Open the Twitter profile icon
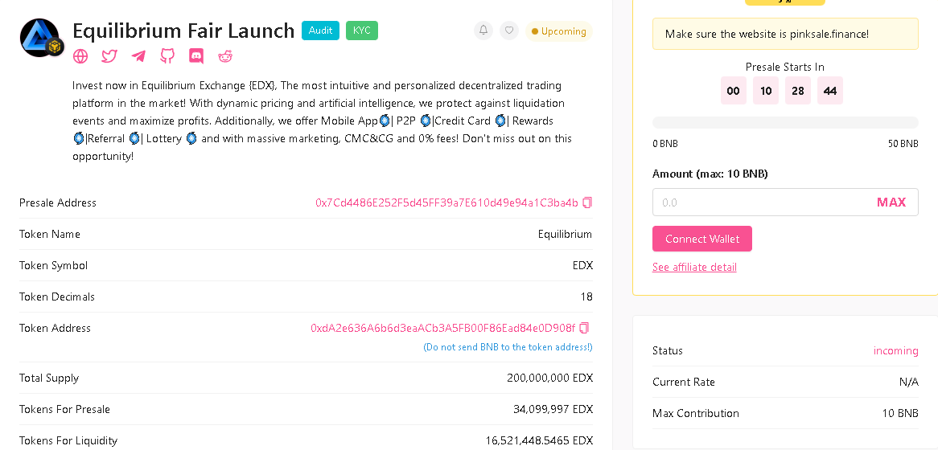The image size is (938, 450). (x=109, y=56)
